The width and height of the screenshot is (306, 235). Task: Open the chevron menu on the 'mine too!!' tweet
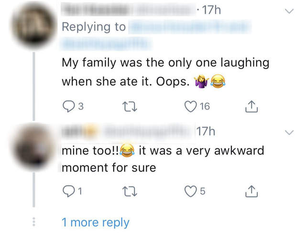(288, 132)
